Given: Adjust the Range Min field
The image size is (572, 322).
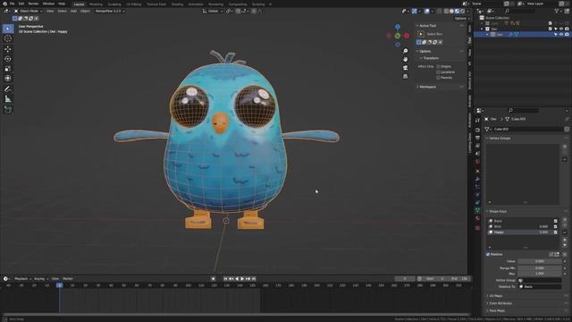Looking at the screenshot, I should pyautogui.click(x=540, y=268).
